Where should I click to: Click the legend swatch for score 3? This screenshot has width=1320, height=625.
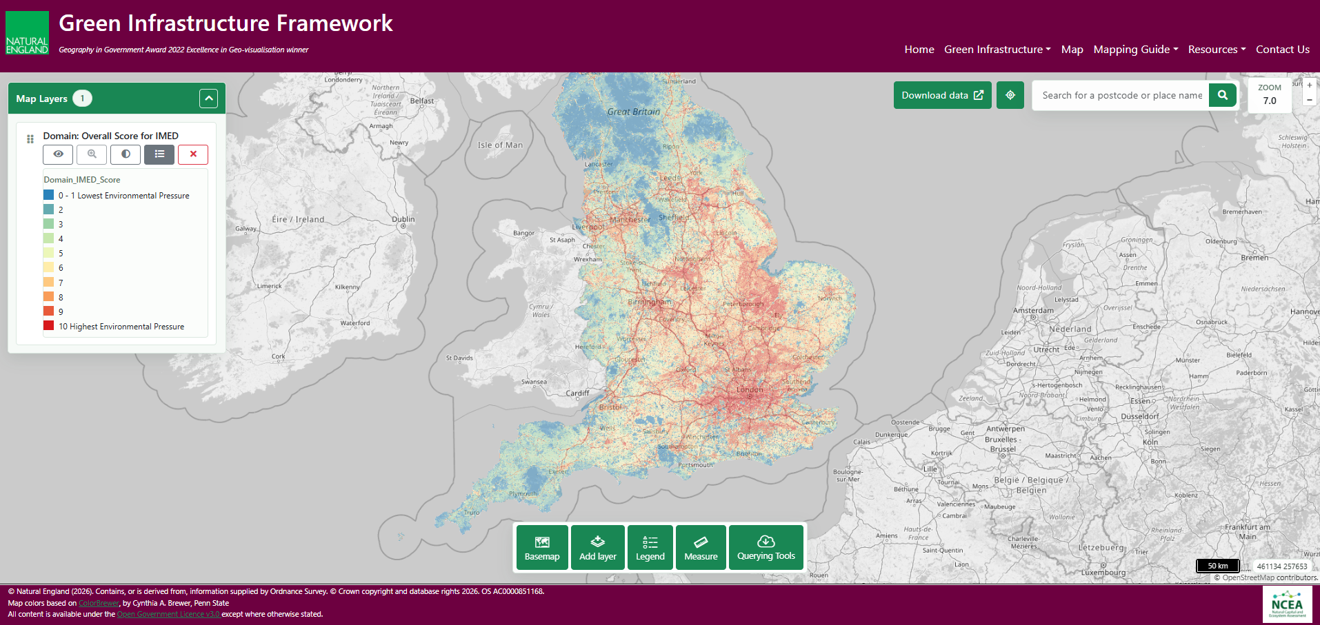pyautogui.click(x=48, y=224)
